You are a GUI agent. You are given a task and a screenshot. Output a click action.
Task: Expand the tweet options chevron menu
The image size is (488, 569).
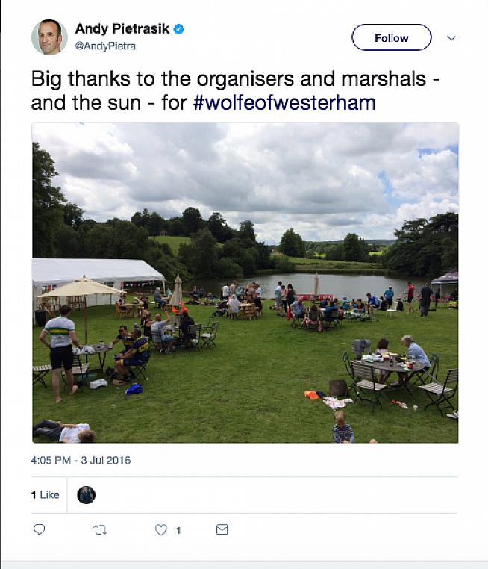451,38
